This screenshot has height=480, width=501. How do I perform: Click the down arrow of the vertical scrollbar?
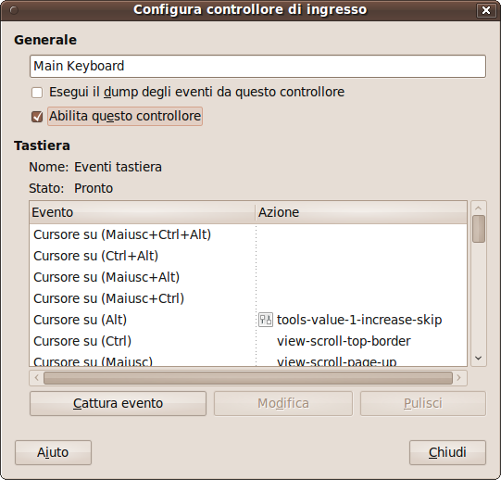point(479,359)
